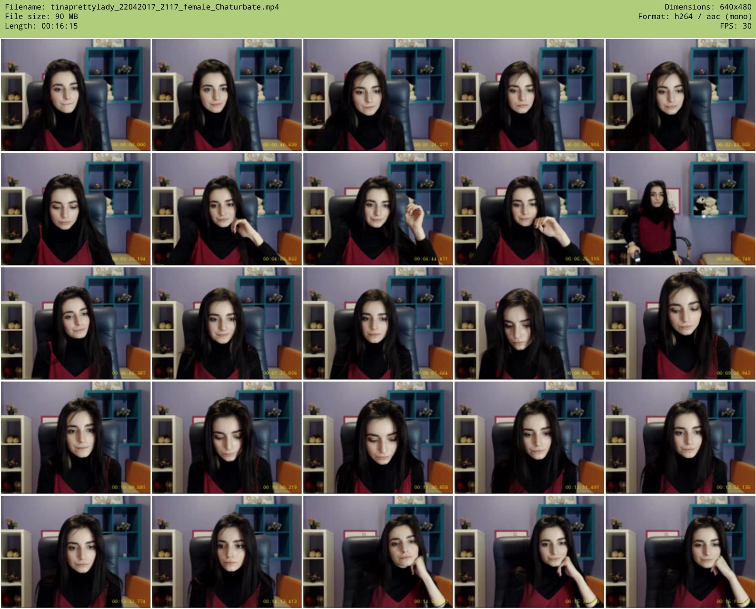The height and width of the screenshot is (609, 756).
Task: Click the Dimensions: 640x480 label
Action: coord(708,7)
